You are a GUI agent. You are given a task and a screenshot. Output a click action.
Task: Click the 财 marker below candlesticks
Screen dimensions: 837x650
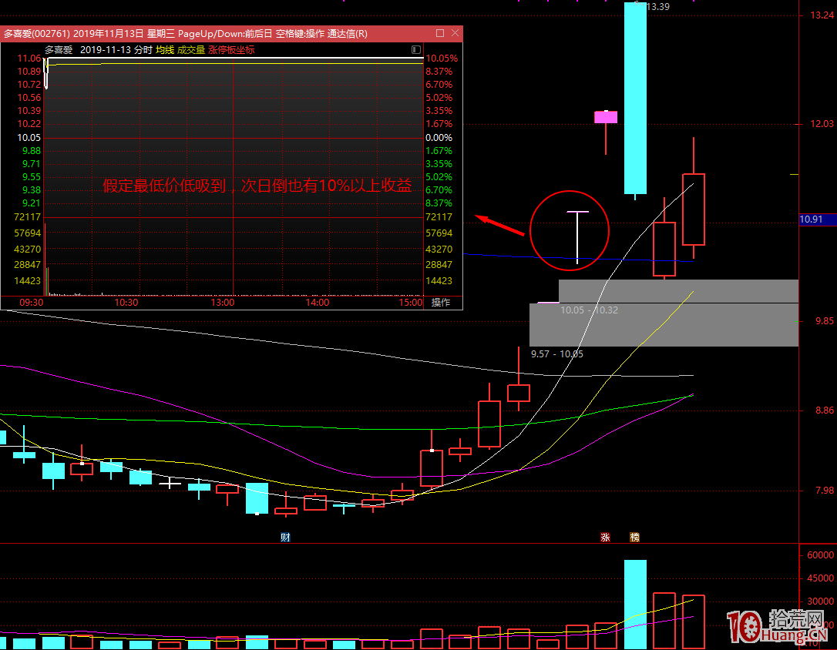coord(286,537)
